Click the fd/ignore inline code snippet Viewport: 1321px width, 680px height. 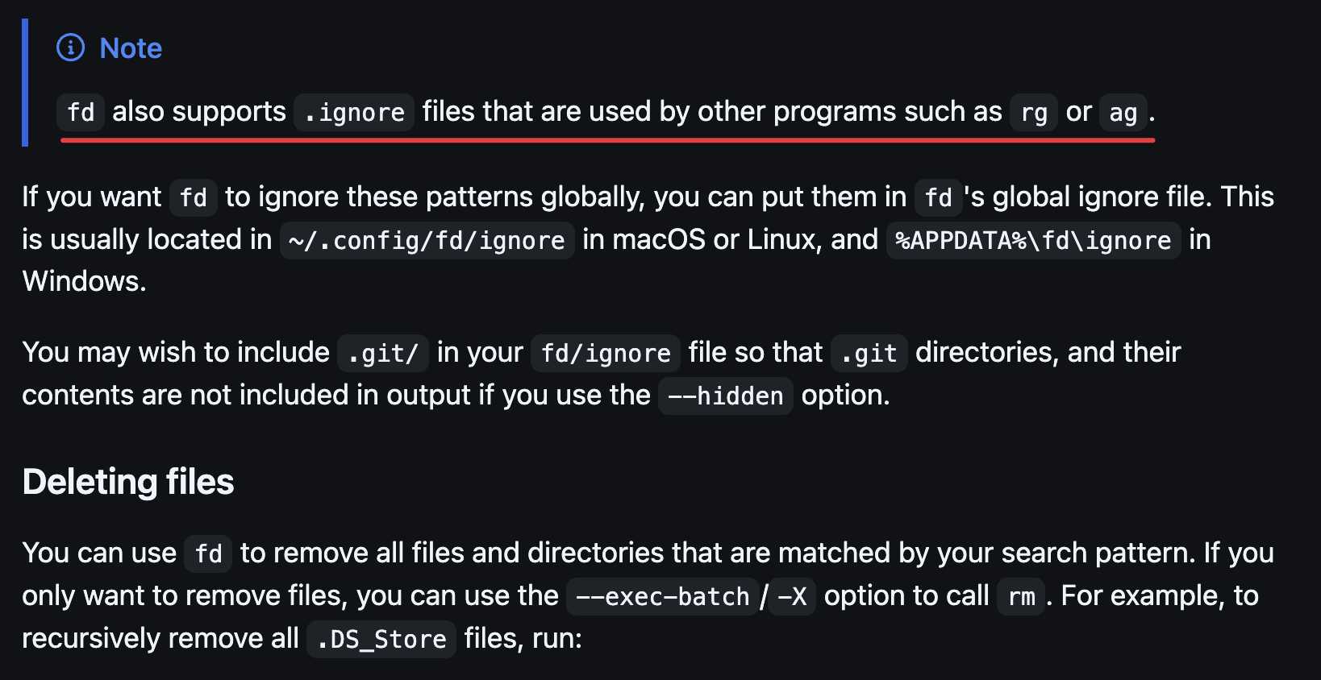click(606, 353)
